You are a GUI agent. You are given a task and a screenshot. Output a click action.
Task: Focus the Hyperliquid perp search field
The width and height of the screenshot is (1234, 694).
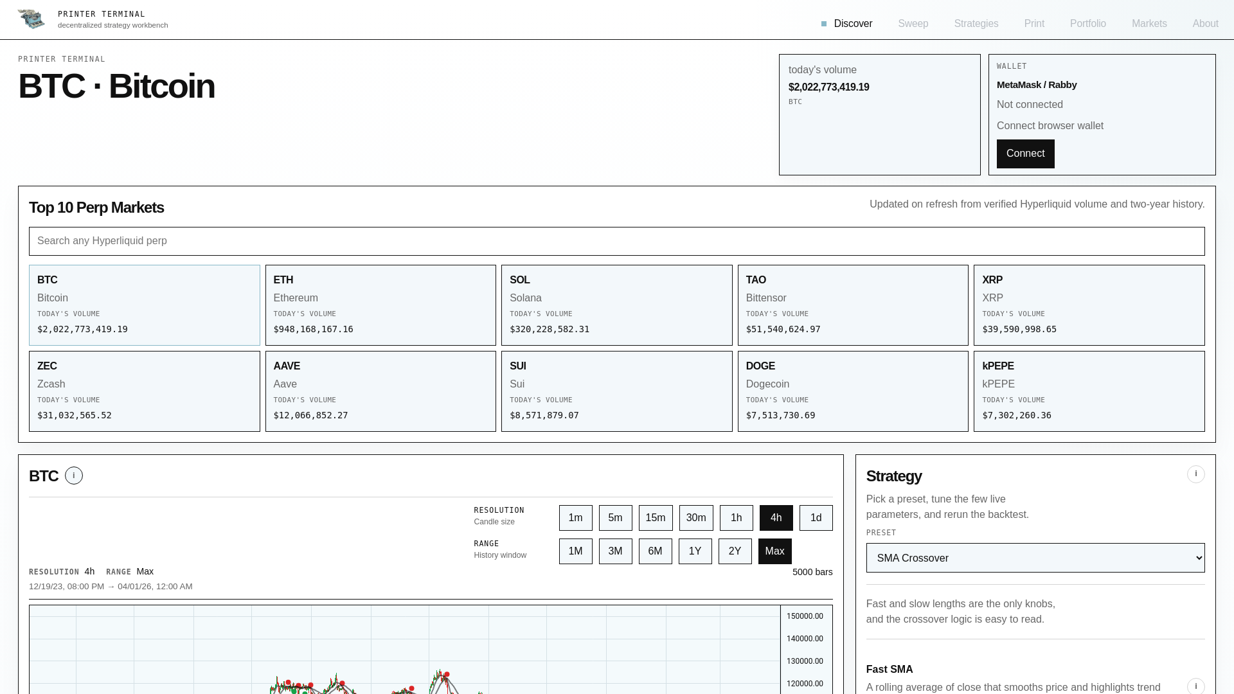(616, 241)
